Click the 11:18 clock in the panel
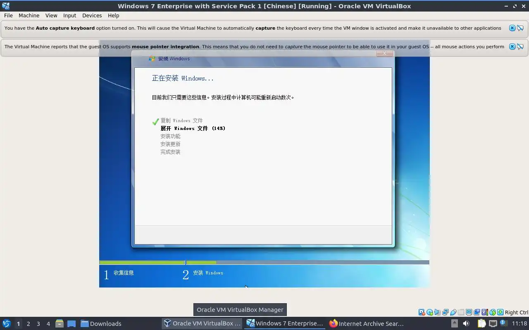The height and width of the screenshot is (330, 529). pyautogui.click(x=519, y=323)
